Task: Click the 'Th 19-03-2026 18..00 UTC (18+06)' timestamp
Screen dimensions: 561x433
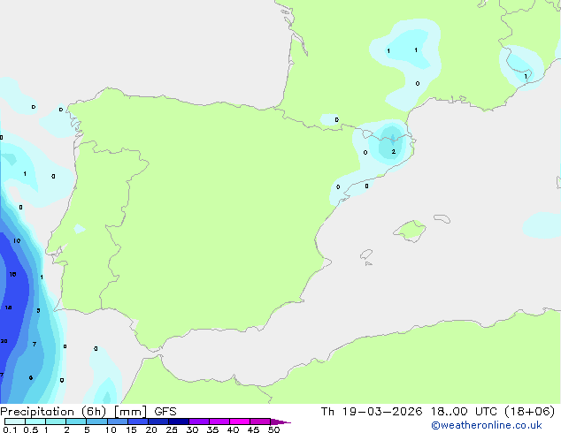Action: (438, 412)
